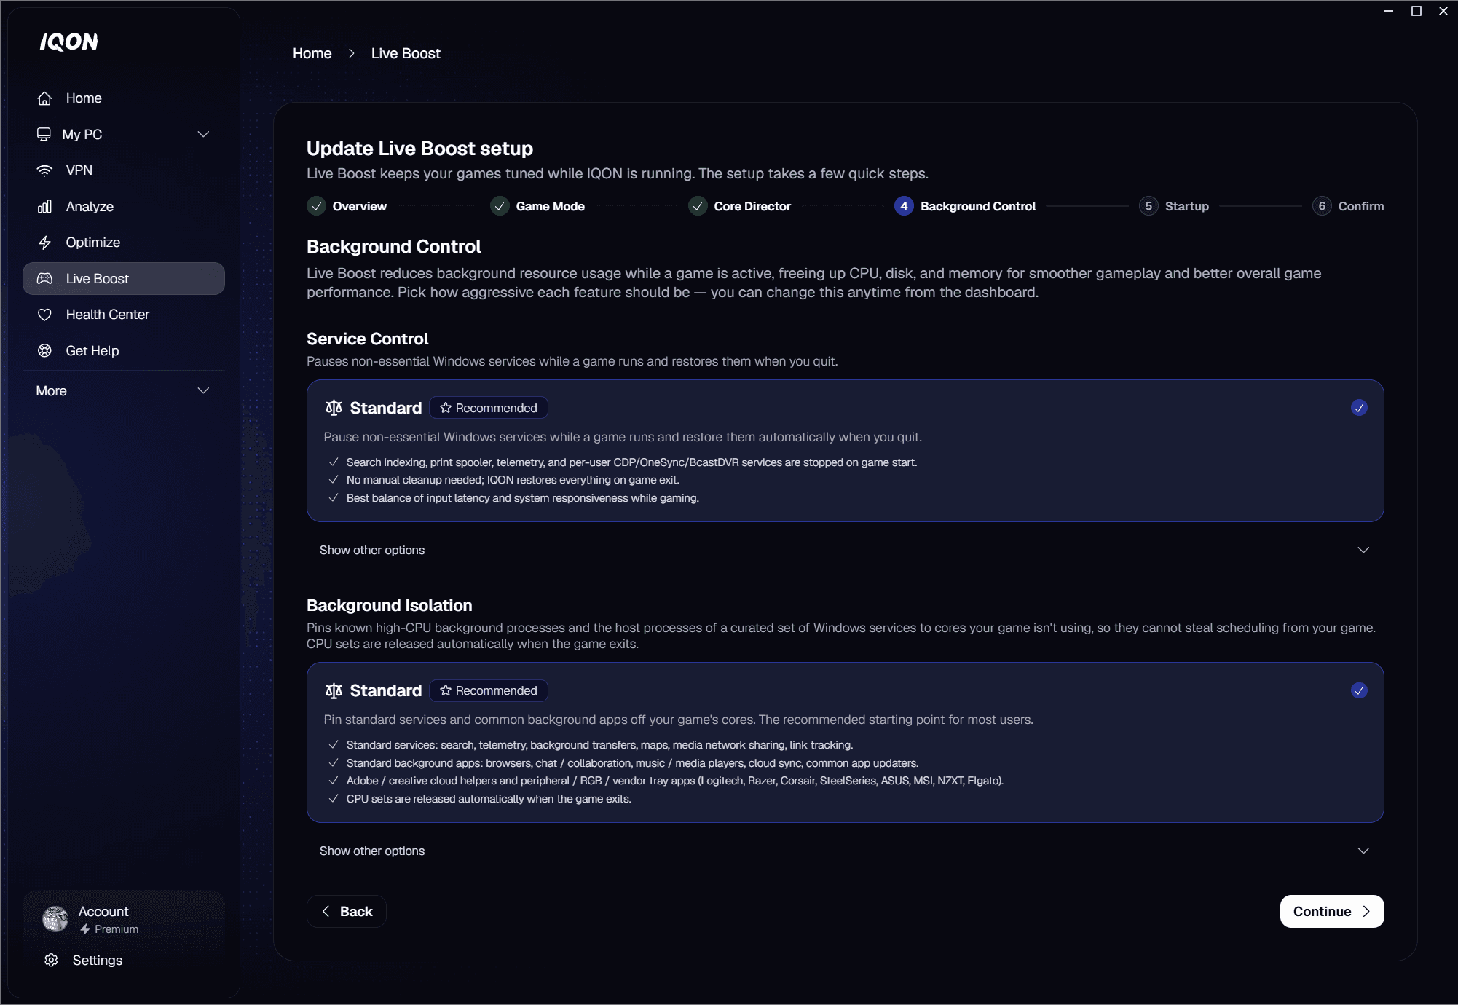This screenshot has height=1005, width=1458.
Task: Open the VPN sidebar item
Action: pos(124,170)
